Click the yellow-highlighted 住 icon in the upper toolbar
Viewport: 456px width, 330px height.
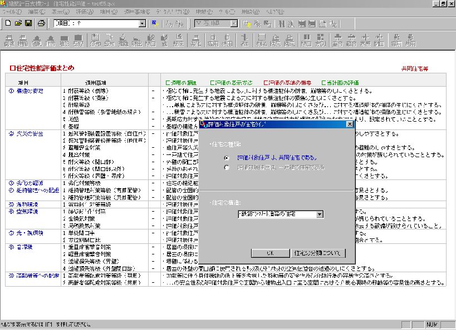click(x=247, y=24)
